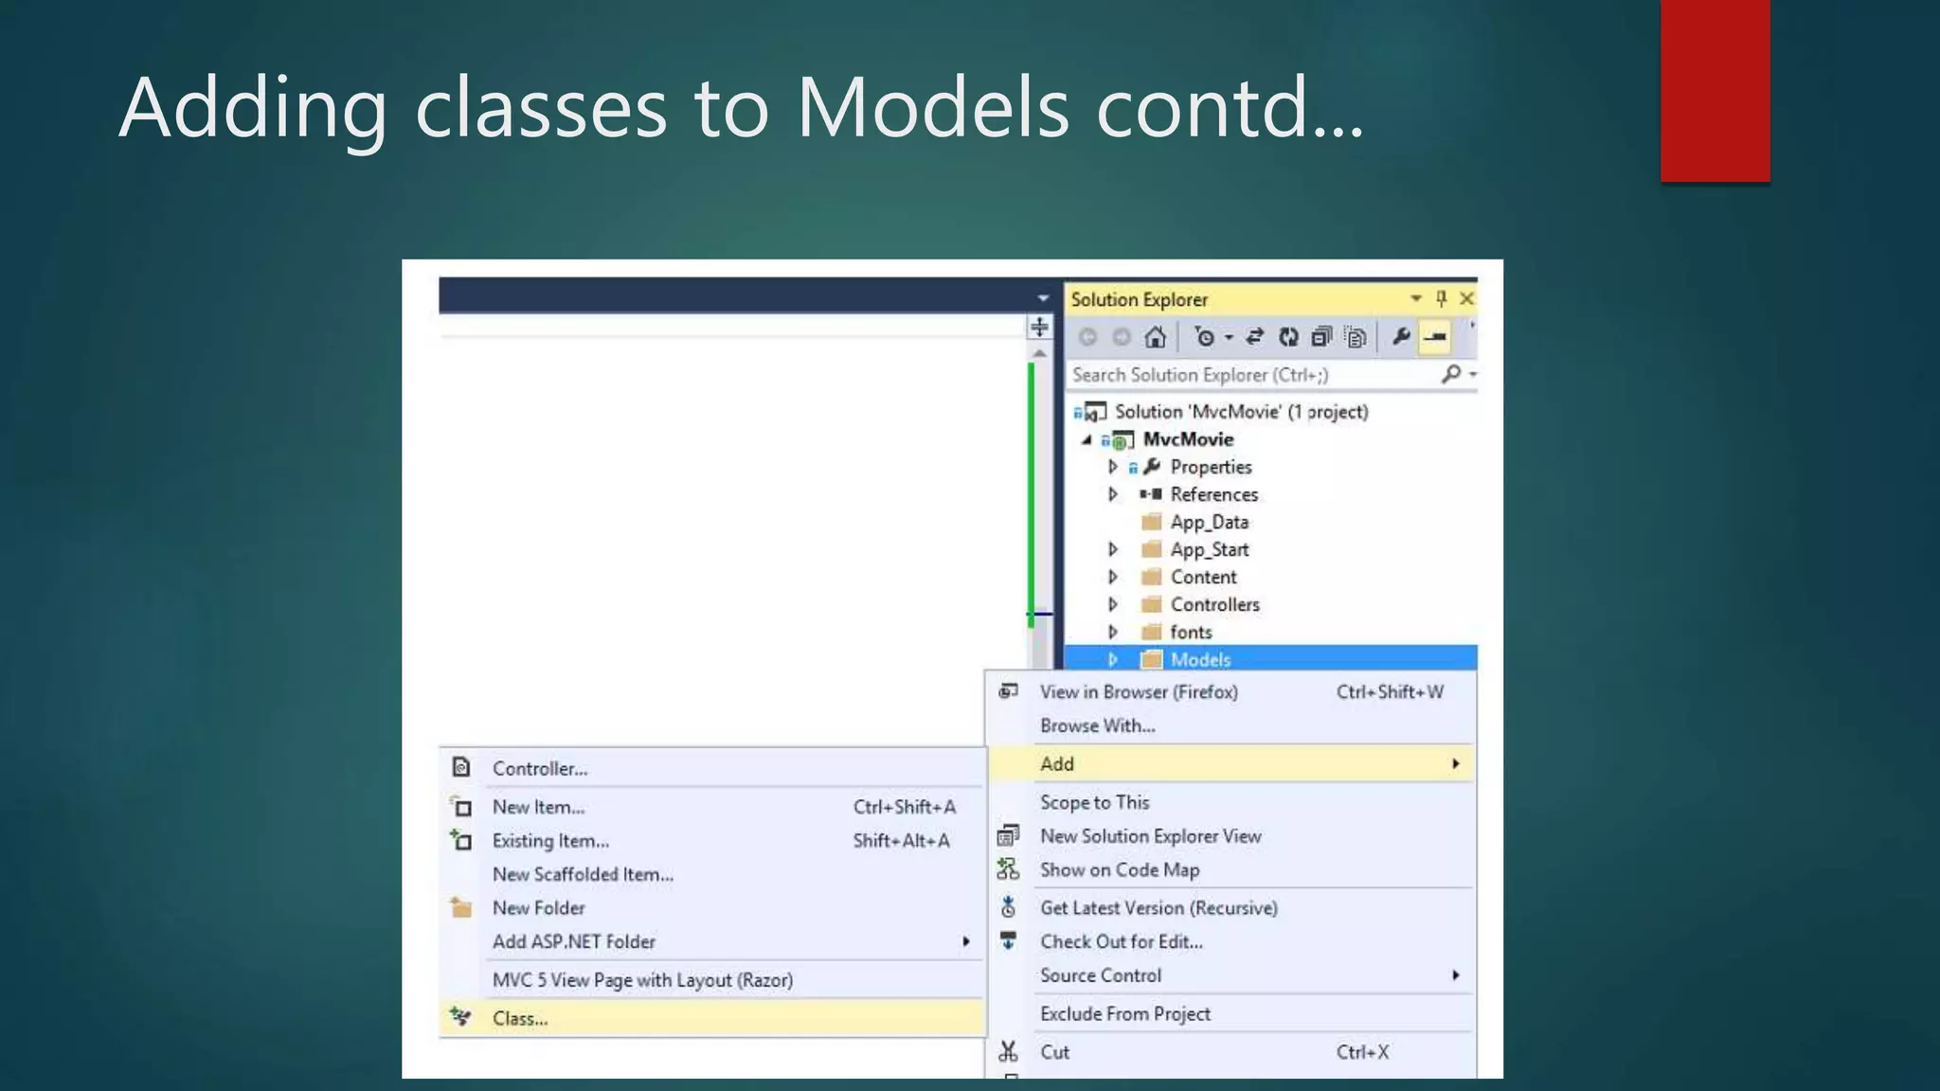Choose Browse With... menu entry
The width and height of the screenshot is (1940, 1091).
(x=1231, y=726)
